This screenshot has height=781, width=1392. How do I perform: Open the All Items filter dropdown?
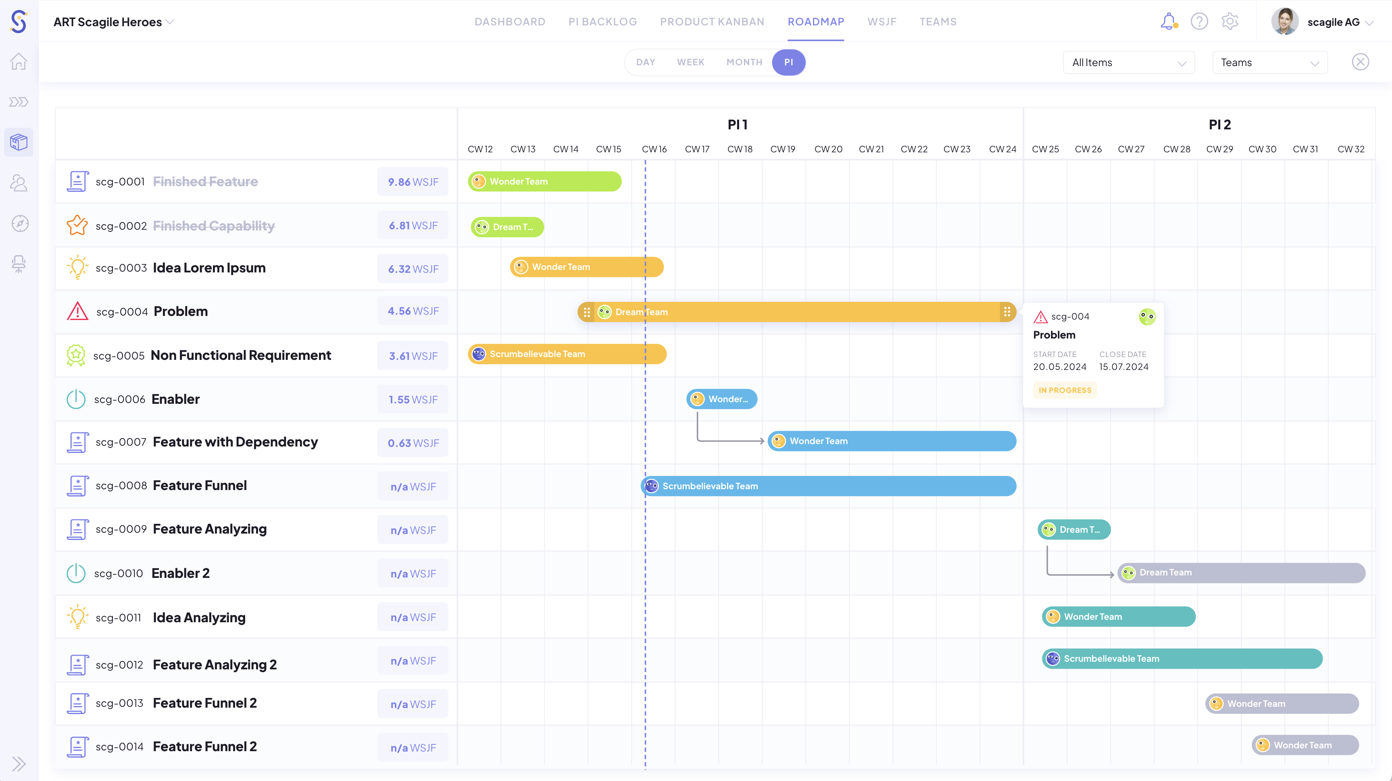[x=1128, y=62]
